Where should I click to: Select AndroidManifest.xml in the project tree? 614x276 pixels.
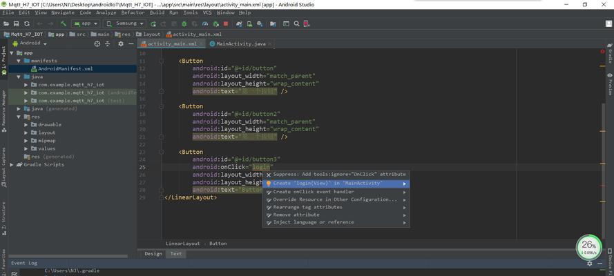(x=66, y=68)
